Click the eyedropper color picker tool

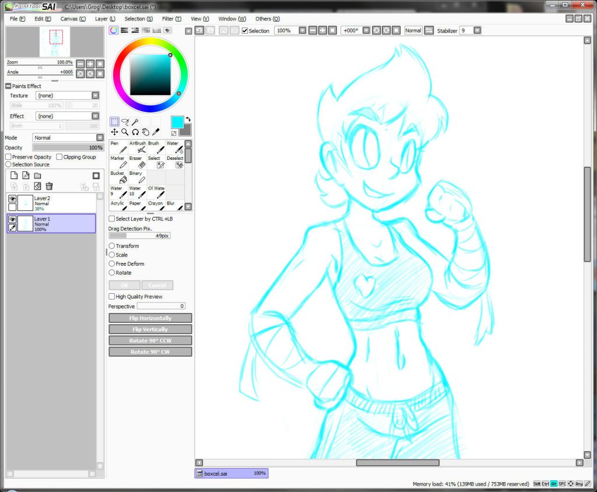pos(156,132)
